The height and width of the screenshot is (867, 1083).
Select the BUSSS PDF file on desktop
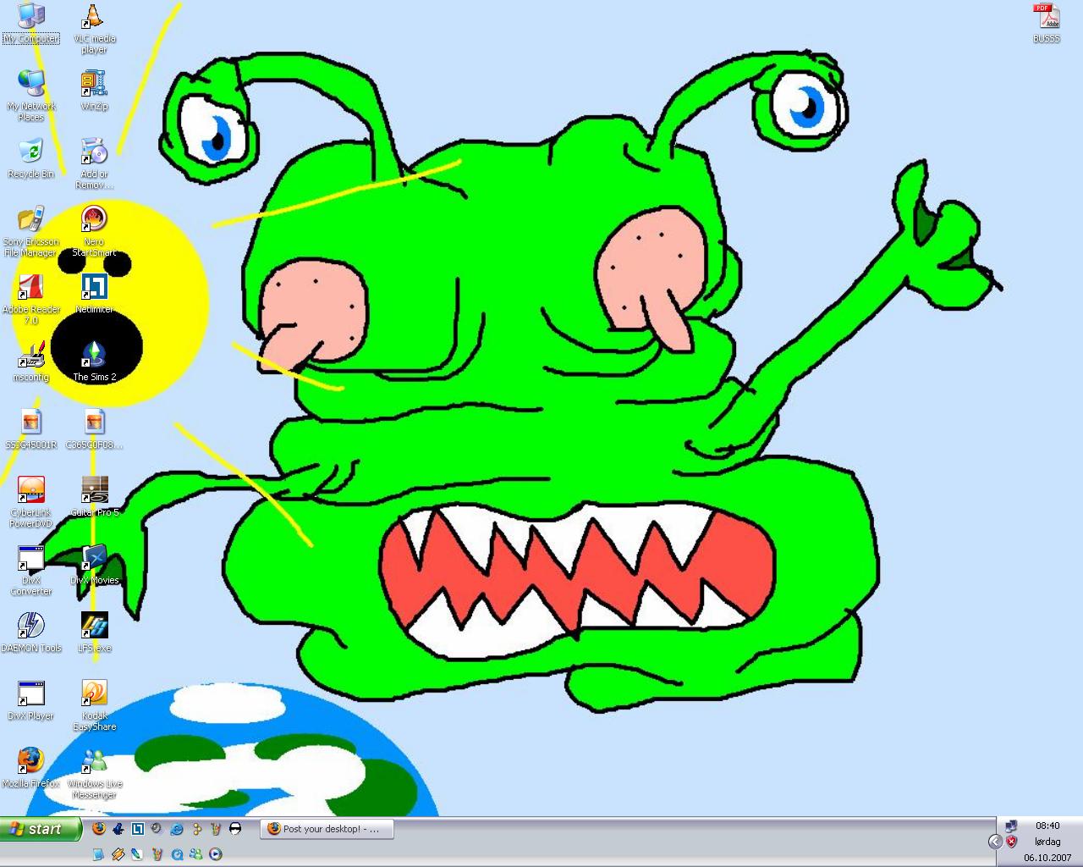[x=1047, y=24]
